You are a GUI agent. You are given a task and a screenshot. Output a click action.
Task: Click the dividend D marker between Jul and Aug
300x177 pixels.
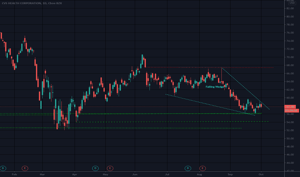188,168
